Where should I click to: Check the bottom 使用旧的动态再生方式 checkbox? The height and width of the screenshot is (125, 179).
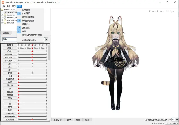coord(146,120)
